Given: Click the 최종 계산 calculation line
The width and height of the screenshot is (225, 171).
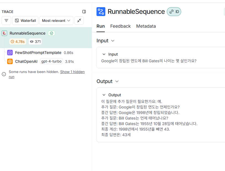Looking at the screenshot, I should [x=135, y=129].
